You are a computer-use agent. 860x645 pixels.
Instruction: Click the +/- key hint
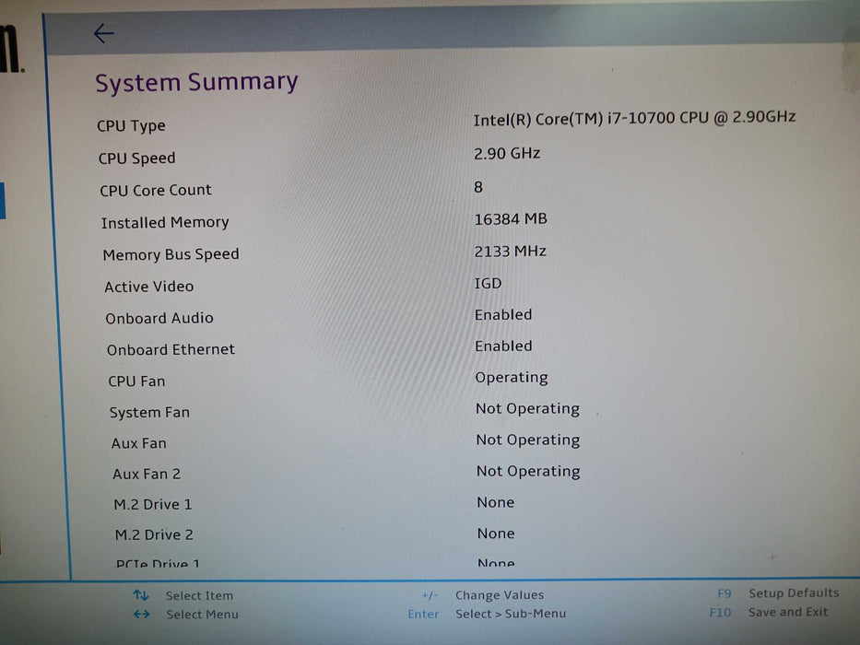click(430, 595)
